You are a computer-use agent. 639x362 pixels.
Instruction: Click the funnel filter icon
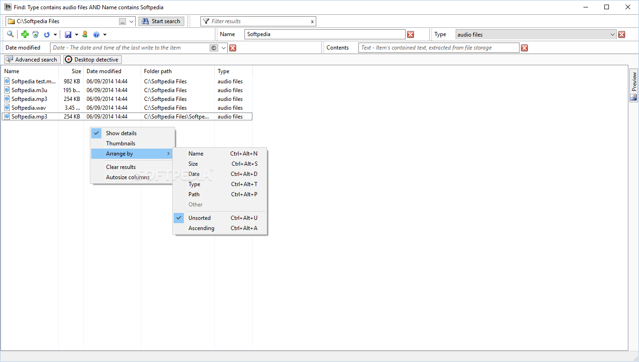pos(206,21)
